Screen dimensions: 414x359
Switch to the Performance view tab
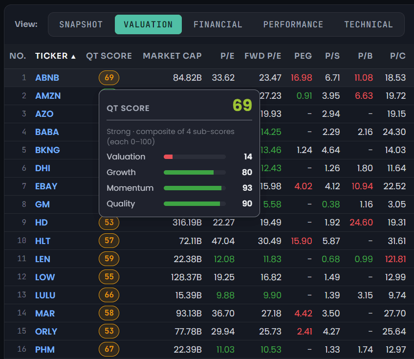[293, 24]
